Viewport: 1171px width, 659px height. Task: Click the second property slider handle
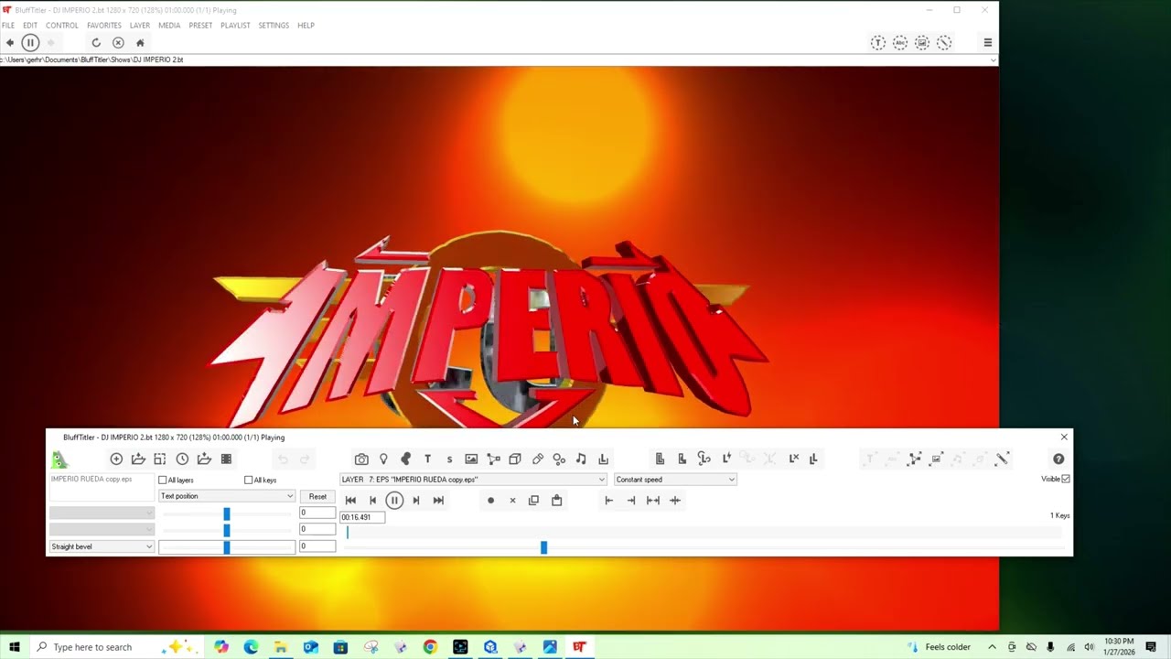click(x=227, y=530)
